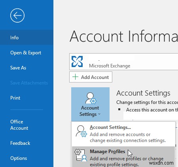Choose Account Settings... from dropdown menu
178x167 pixels.
coord(123,134)
